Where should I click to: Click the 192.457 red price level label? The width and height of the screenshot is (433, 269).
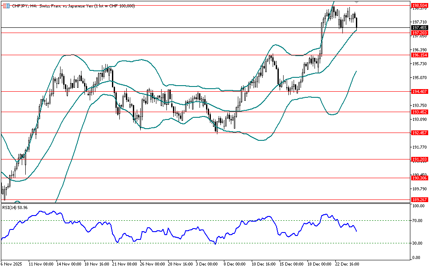(419, 133)
